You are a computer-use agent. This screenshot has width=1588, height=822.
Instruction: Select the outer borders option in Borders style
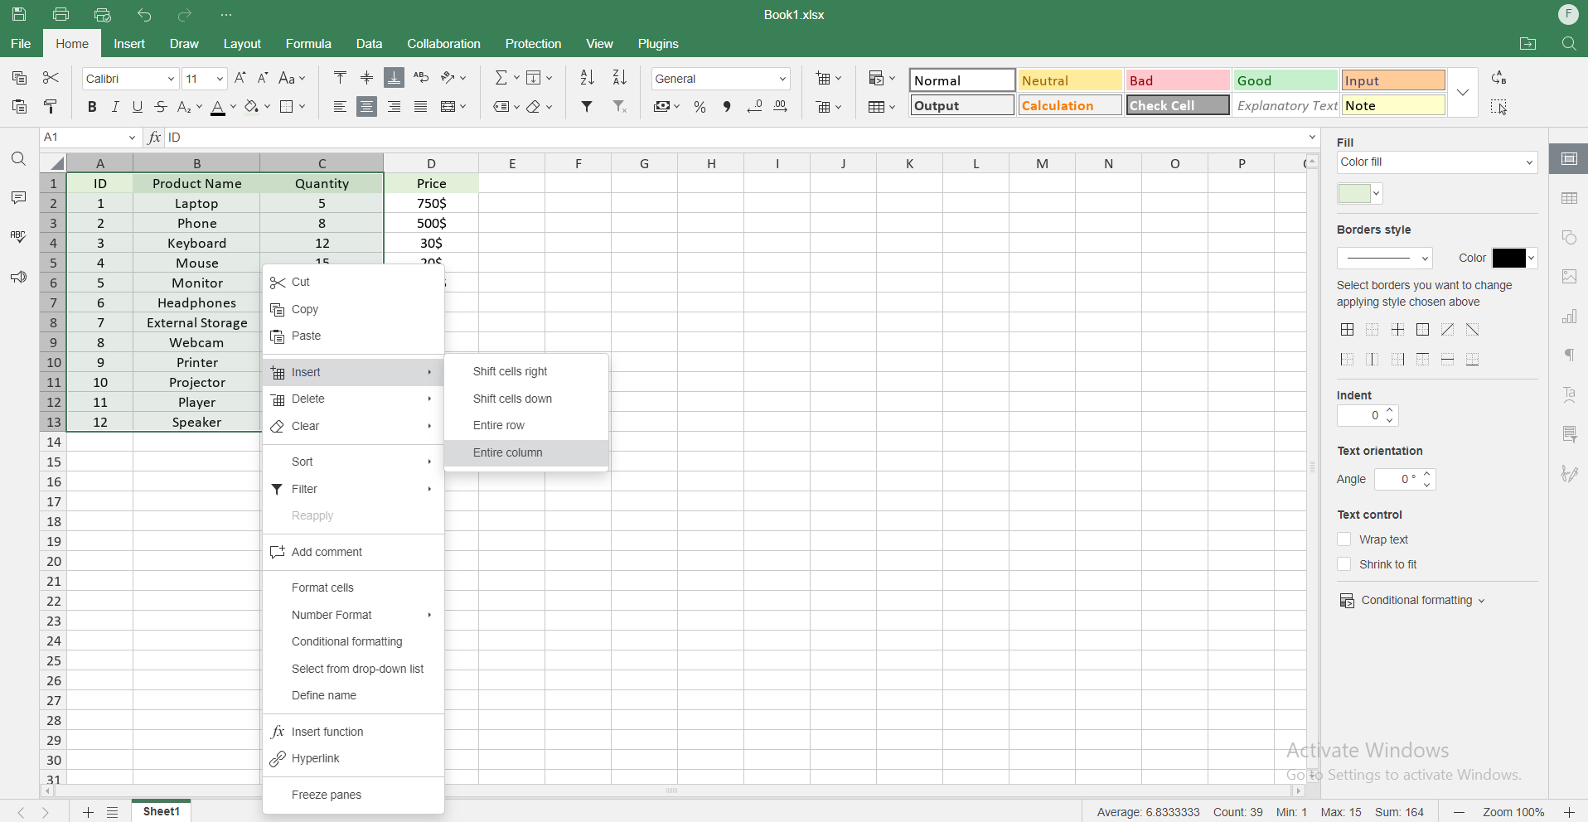tap(1422, 329)
